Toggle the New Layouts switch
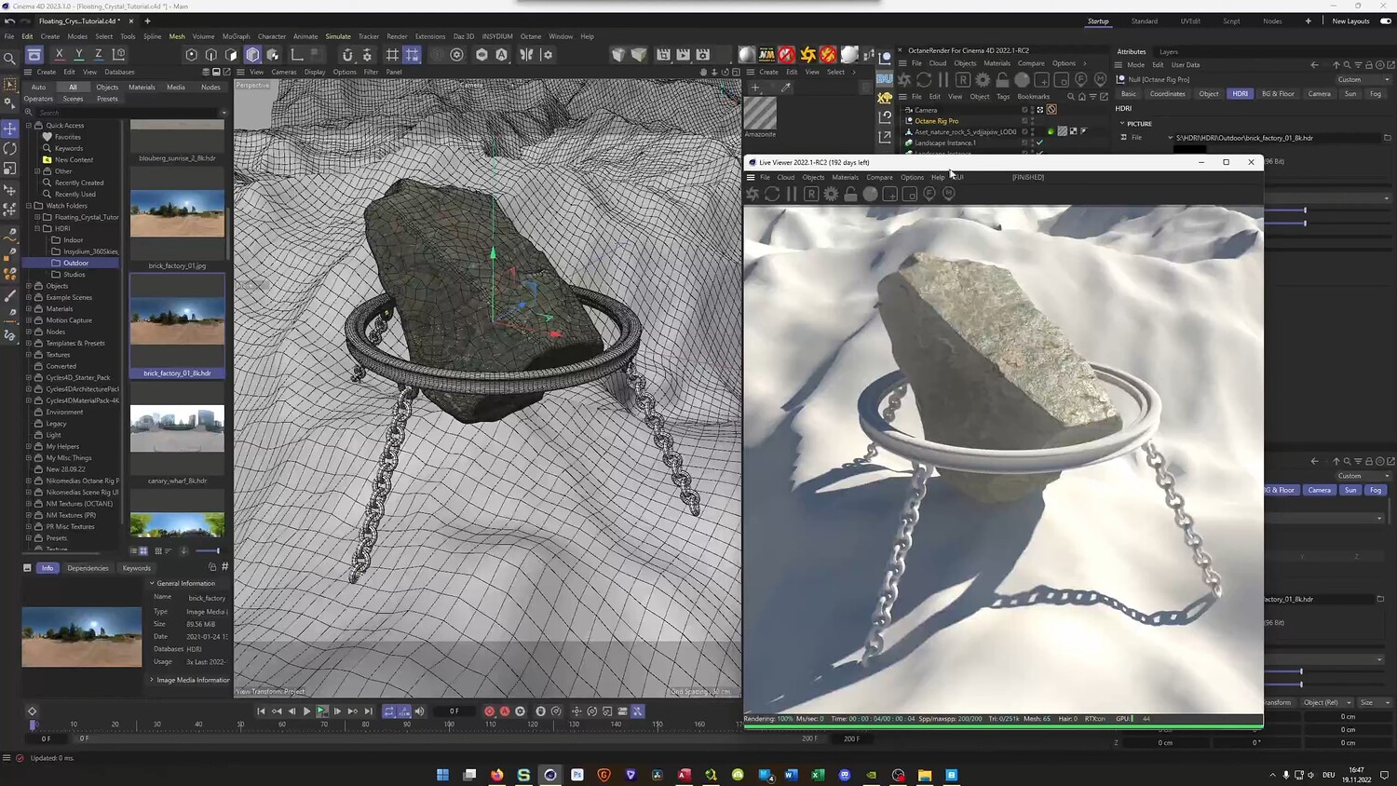This screenshot has height=786, width=1397. [x=1385, y=21]
